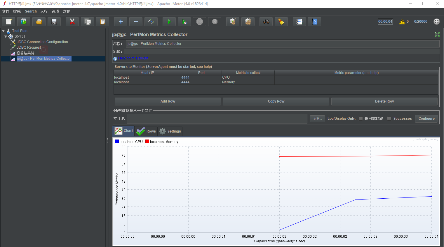This screenshot has height=247, width=444.
Task: Open the Function Helper list icon
Action: [299, 22]
